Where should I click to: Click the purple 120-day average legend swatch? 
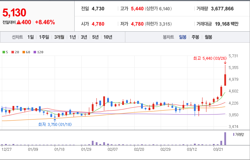pos(35,52)
